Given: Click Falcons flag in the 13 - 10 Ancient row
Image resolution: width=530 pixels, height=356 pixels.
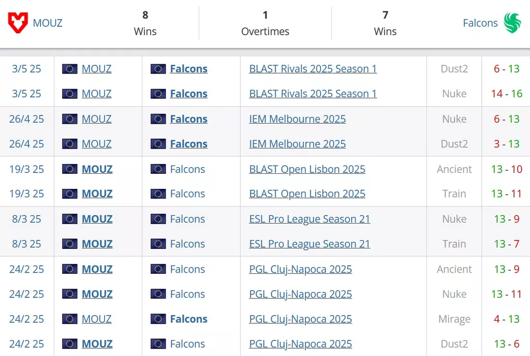Looking at the screenshot, I should click(158, 169).
